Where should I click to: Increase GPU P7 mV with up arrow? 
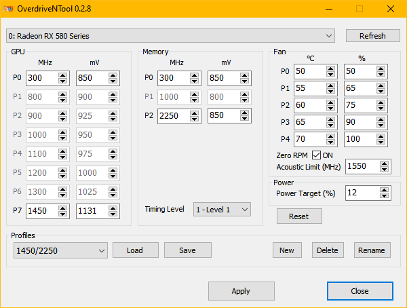point(113,208)
